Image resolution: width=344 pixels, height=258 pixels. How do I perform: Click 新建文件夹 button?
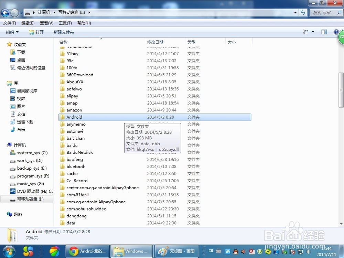(64, 32)
